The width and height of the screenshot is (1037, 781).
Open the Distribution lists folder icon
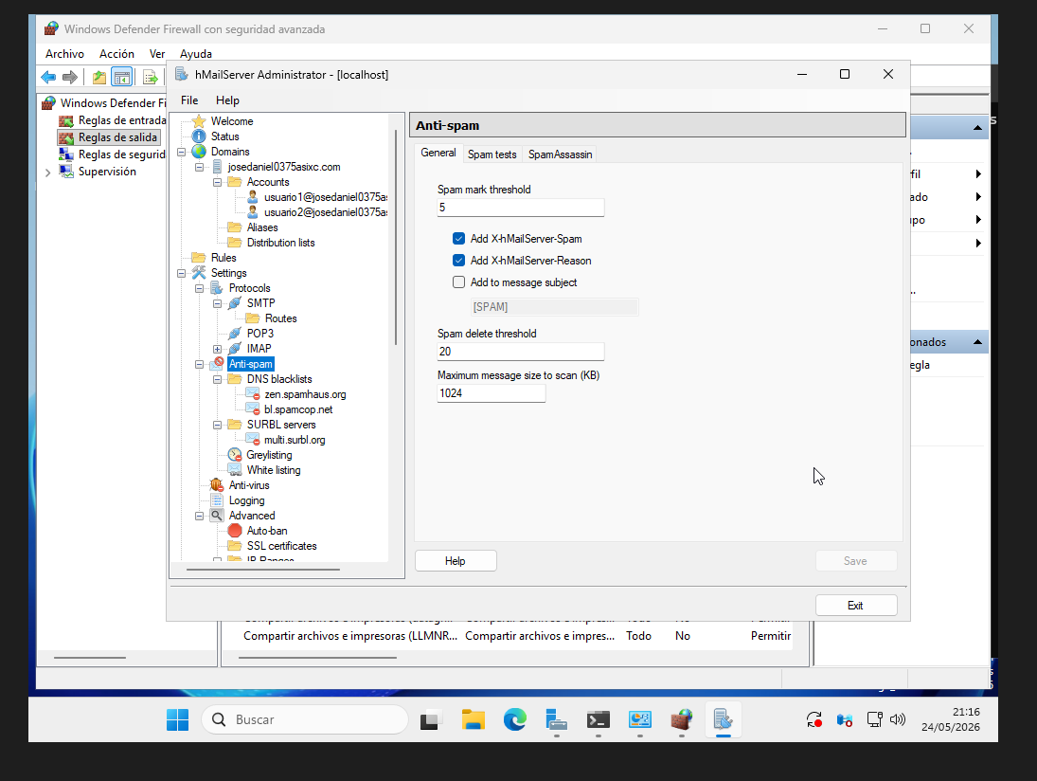point(235,243)
